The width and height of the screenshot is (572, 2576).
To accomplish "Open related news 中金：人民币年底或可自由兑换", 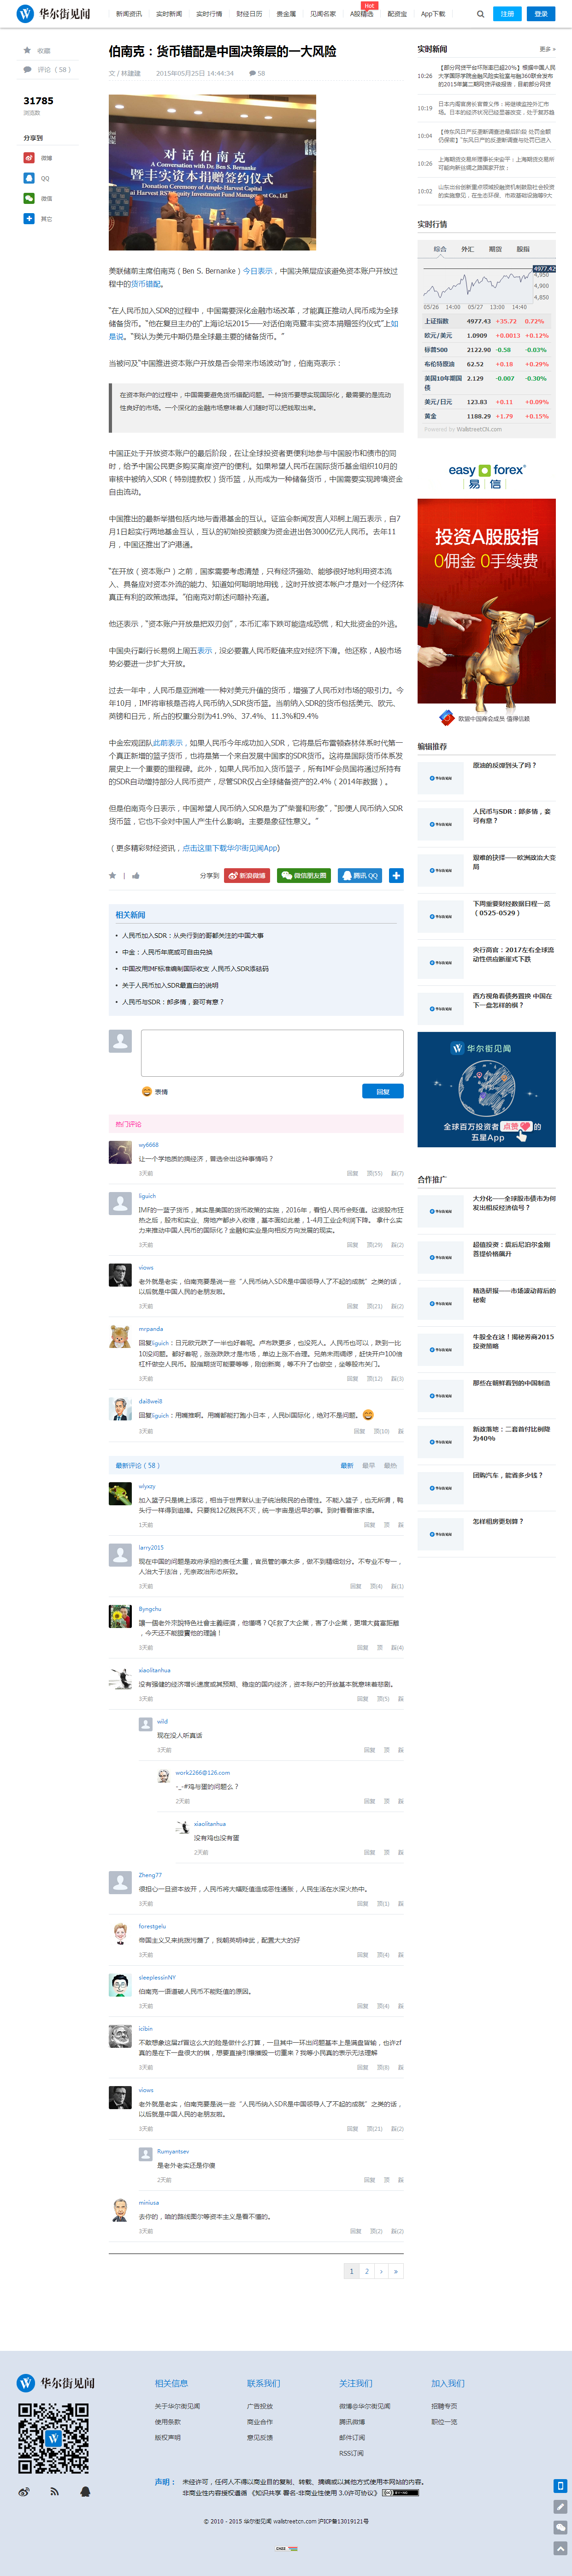I will click(167, 952).
